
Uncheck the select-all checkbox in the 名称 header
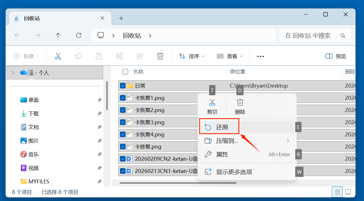pos(125,71)
